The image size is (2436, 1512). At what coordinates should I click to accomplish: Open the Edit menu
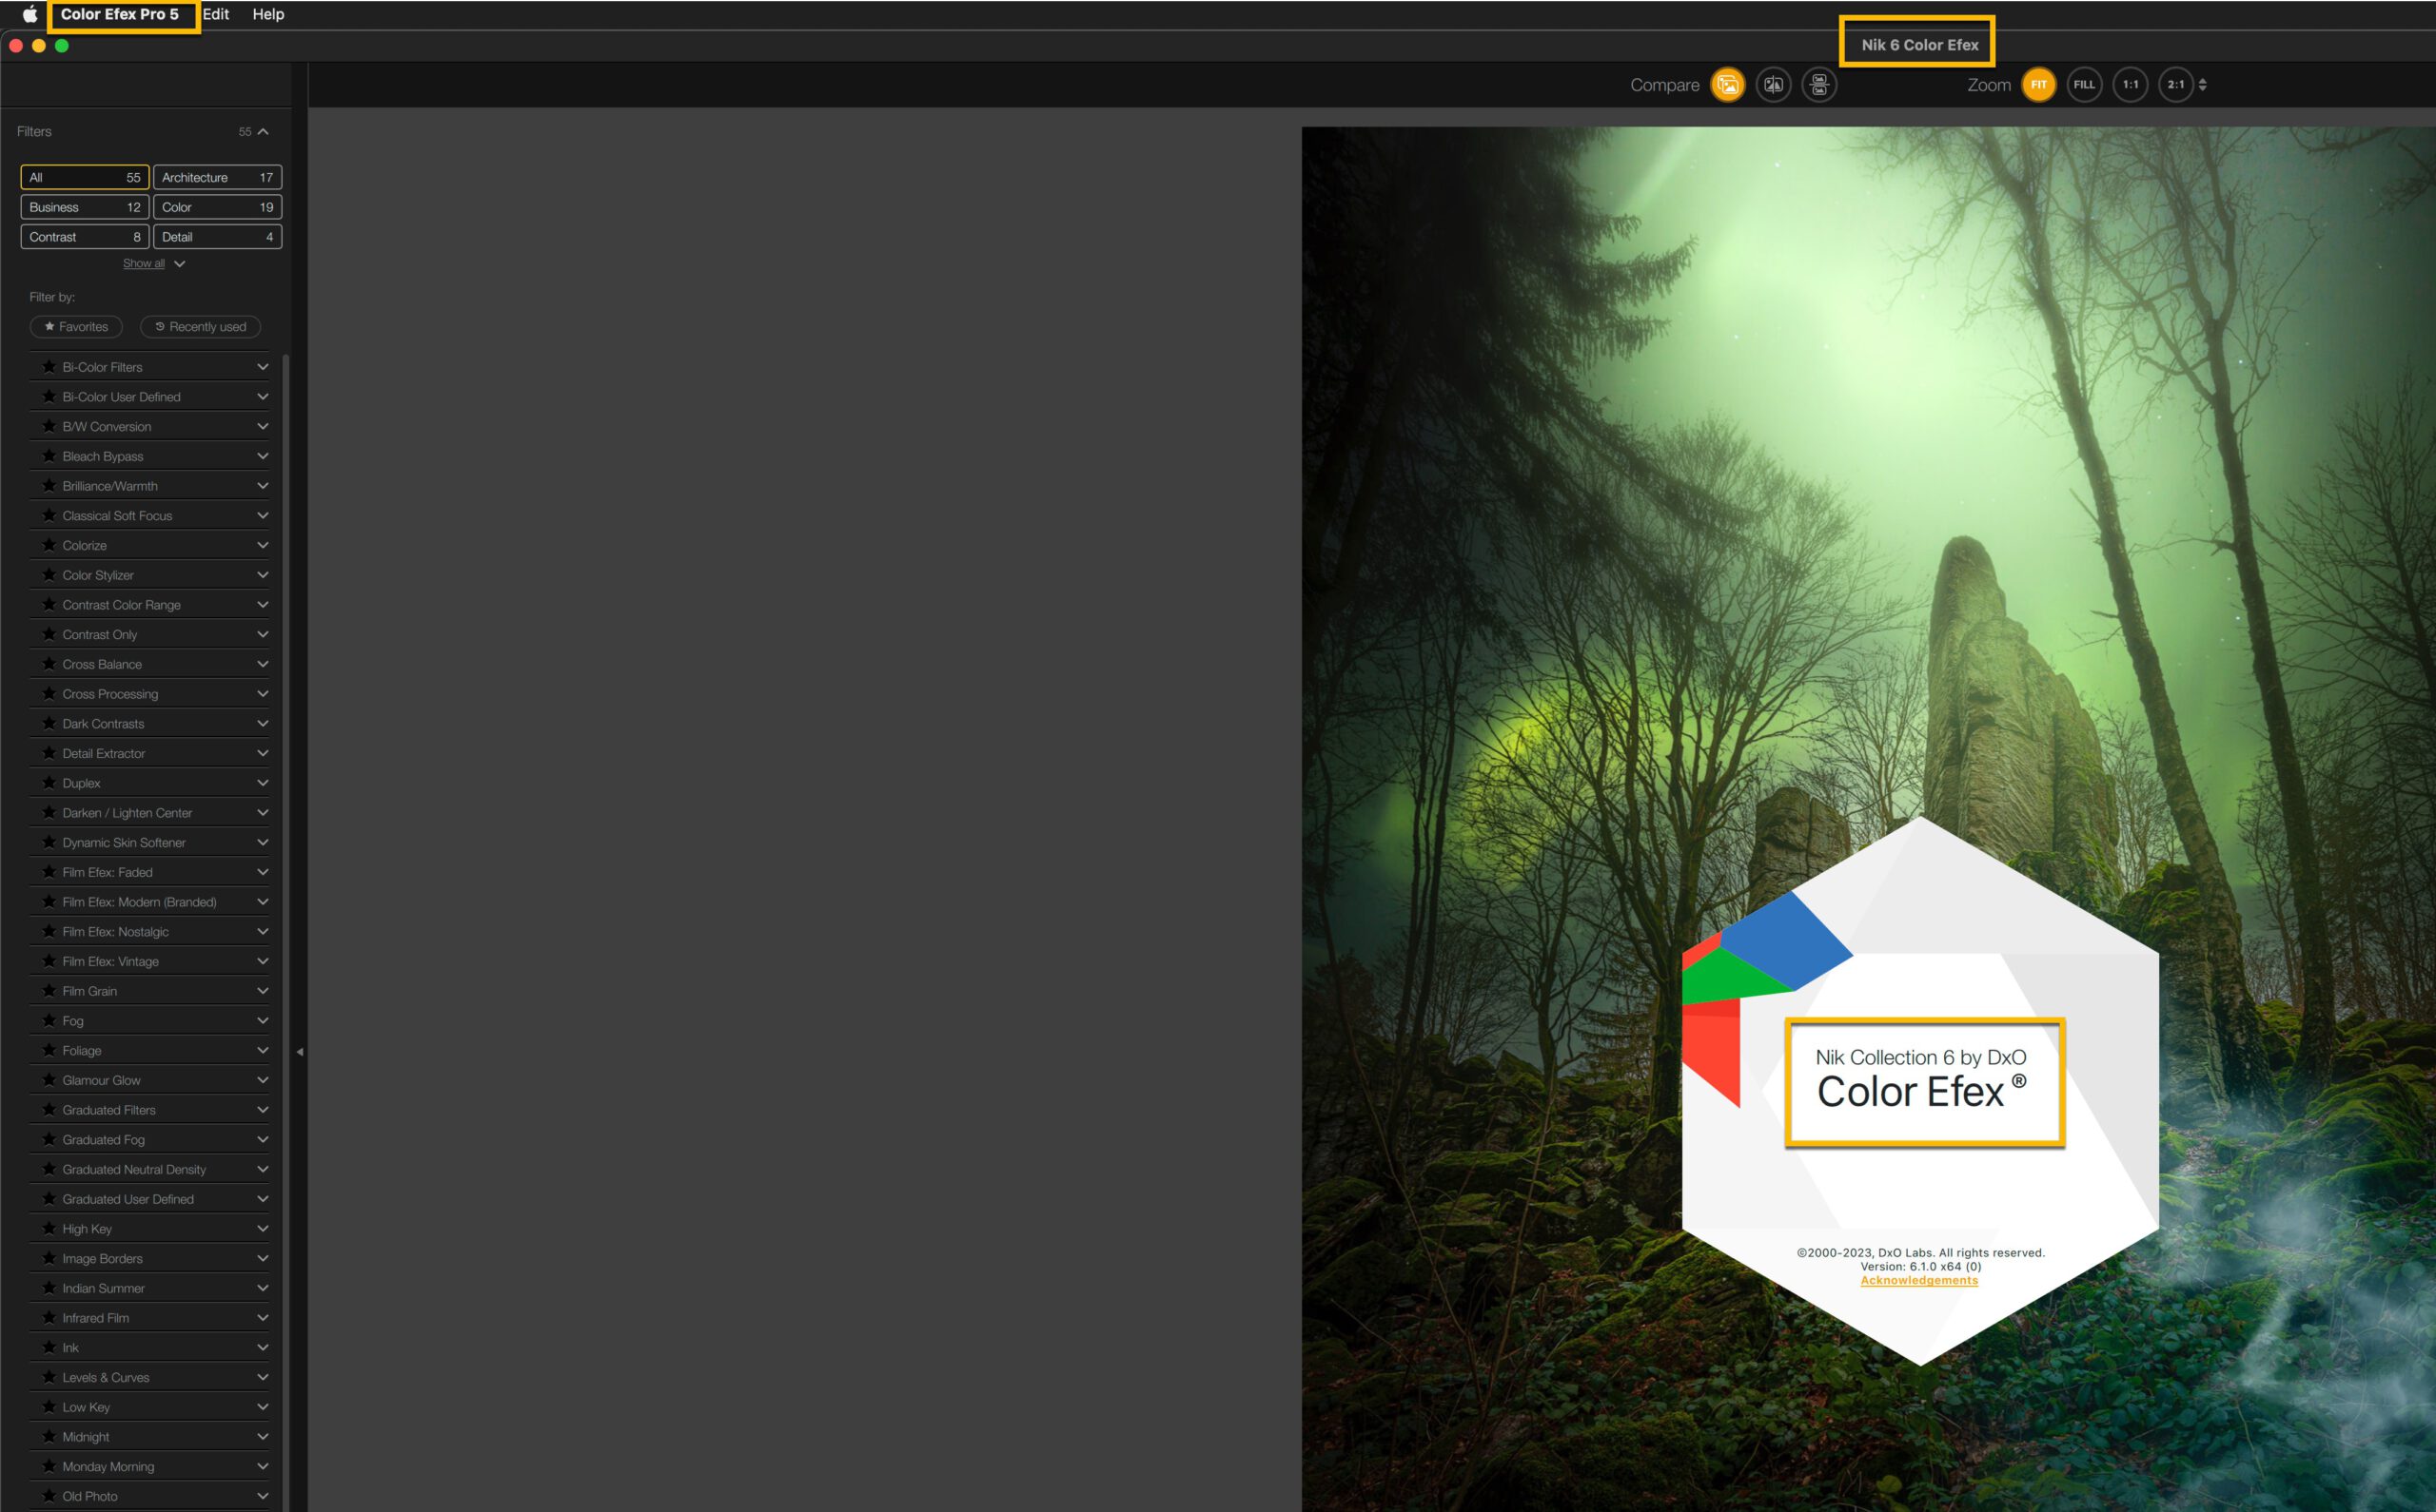click(x=216, y=14)
